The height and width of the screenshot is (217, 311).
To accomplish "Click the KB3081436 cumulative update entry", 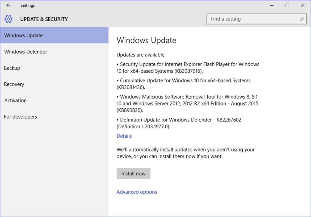I will pyautogui.click(x=183, y=84).
